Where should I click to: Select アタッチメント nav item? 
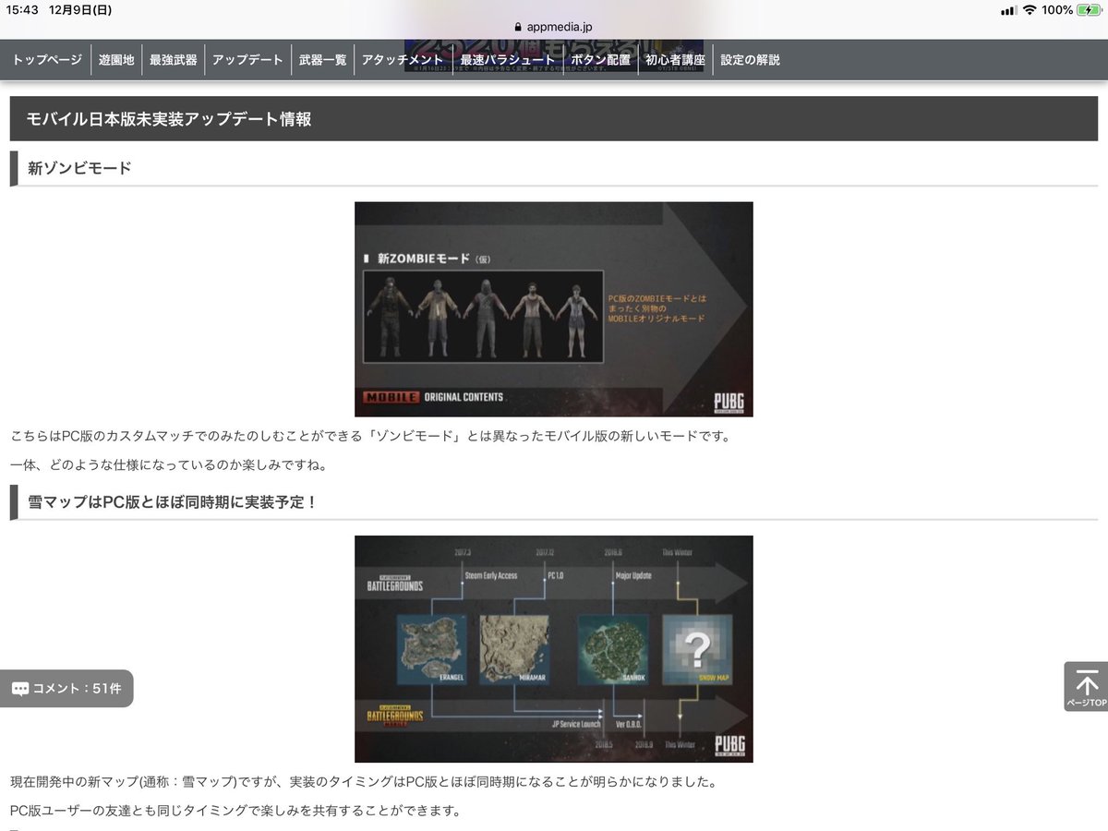[403, 60]
